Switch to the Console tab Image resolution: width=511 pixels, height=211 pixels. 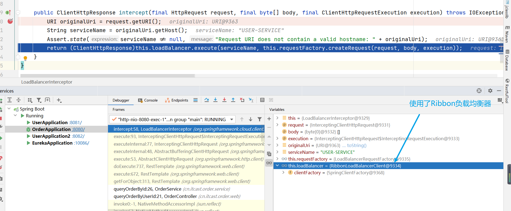(148, 100)
